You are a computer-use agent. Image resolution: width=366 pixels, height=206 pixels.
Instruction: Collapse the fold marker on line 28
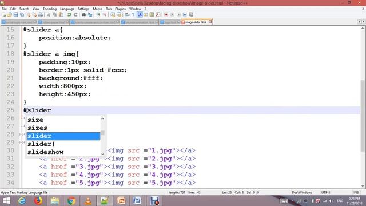click(21, 134)
